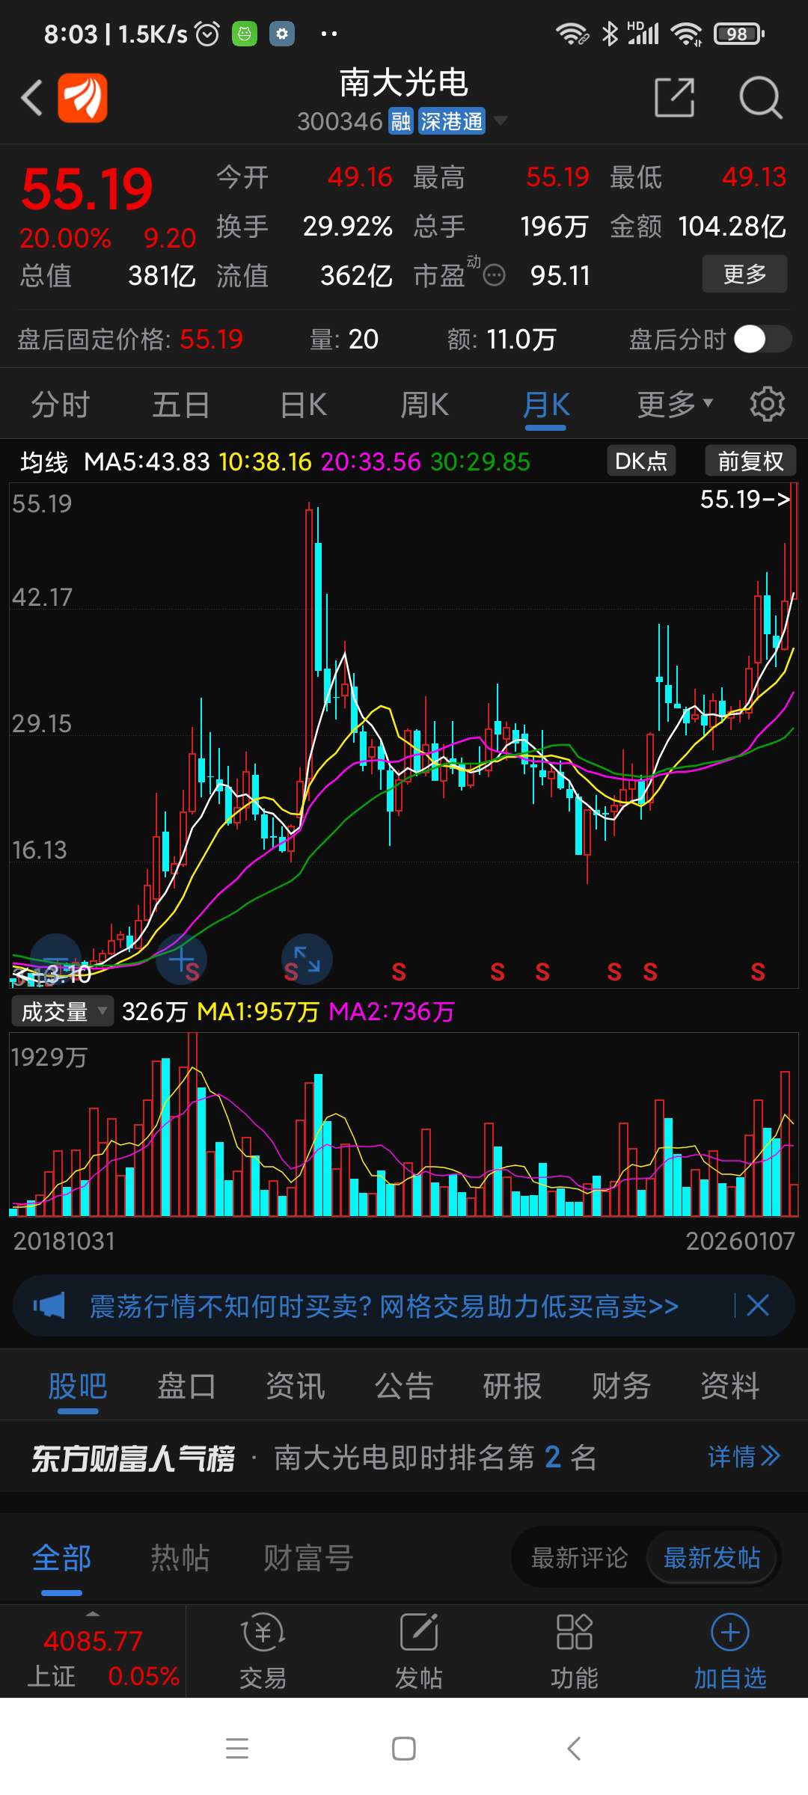The height and width of the screenshot is (1795, 808).
Task: Tap the 更多 button in the quote panel
Action: click(x=744, y=274)
